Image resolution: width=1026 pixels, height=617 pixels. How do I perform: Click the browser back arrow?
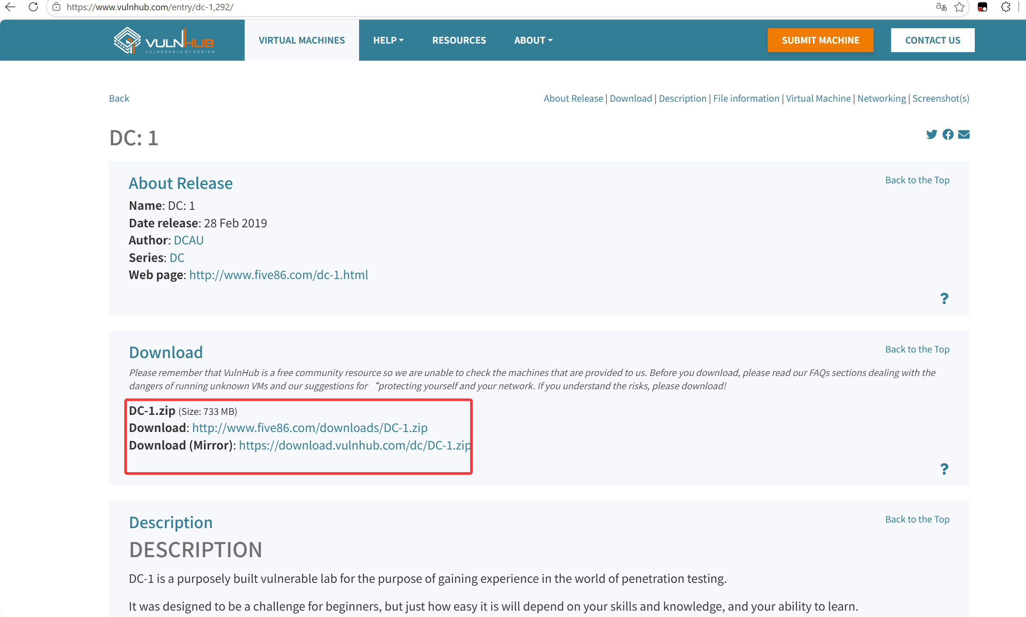(x=10, y=7)
